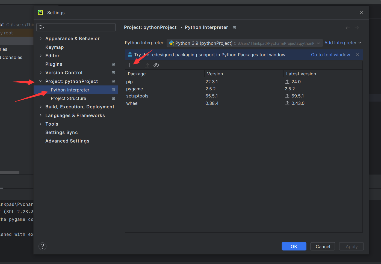The width and height of the screenshot is (381, 264).
Task: Select the pygame package row
Action: coord(244,89)
